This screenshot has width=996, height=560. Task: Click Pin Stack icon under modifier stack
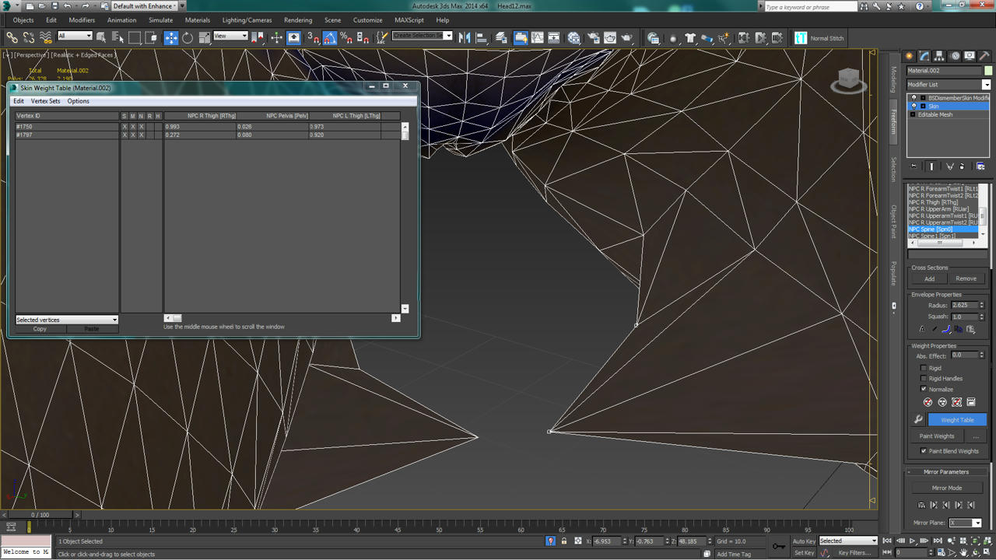point(914,166)
